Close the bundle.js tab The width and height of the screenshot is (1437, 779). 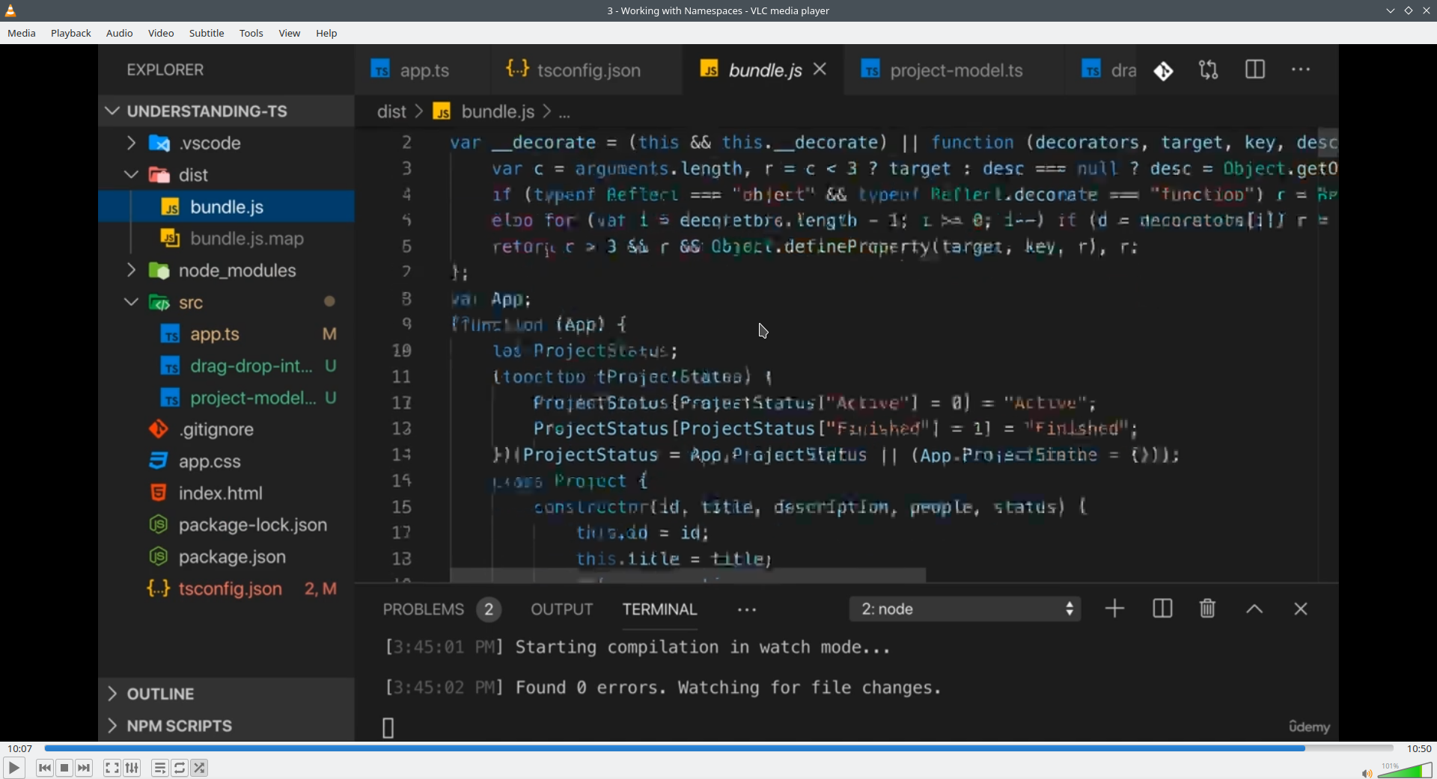pyautogui.click(x=821, y=70)
